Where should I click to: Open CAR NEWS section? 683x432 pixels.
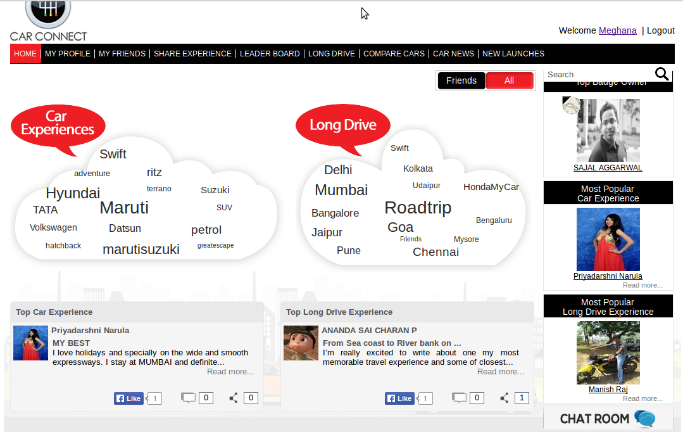click(x=453, y=54)
